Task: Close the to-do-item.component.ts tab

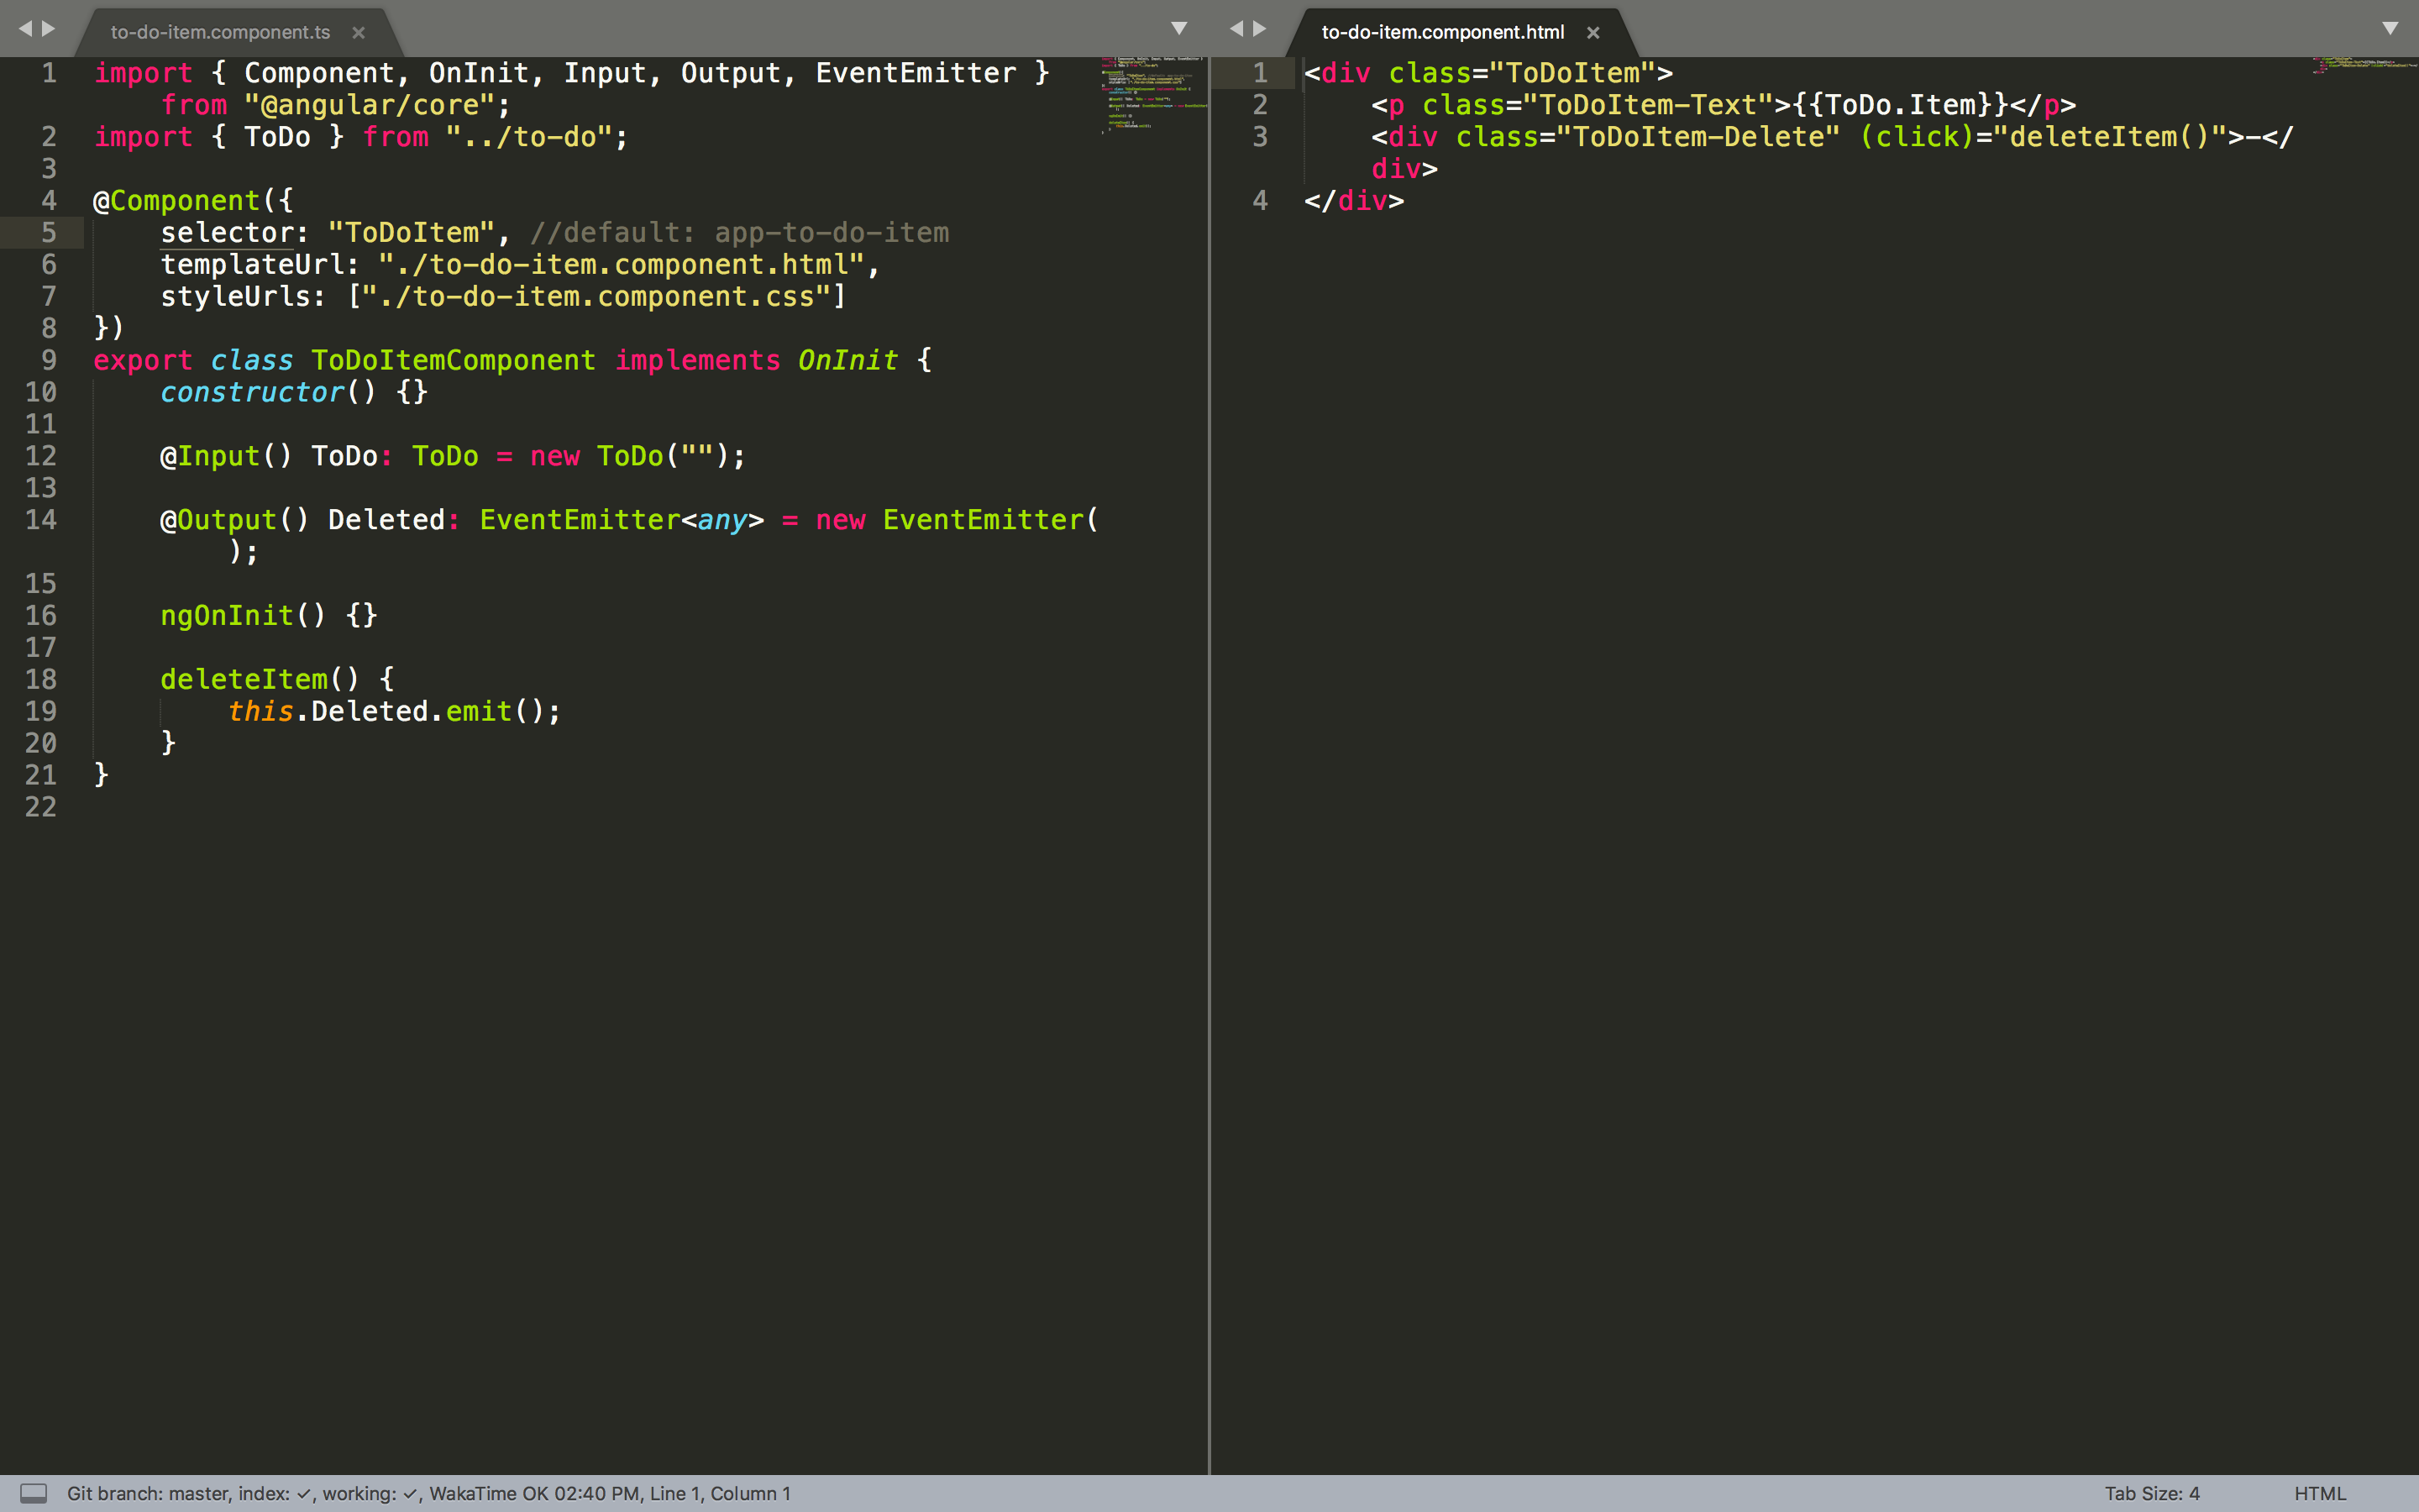Action: [x=358, y=33]
